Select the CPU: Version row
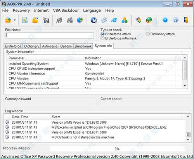The height and width of the screenshot is (159, 194). (x=95, y=78)
